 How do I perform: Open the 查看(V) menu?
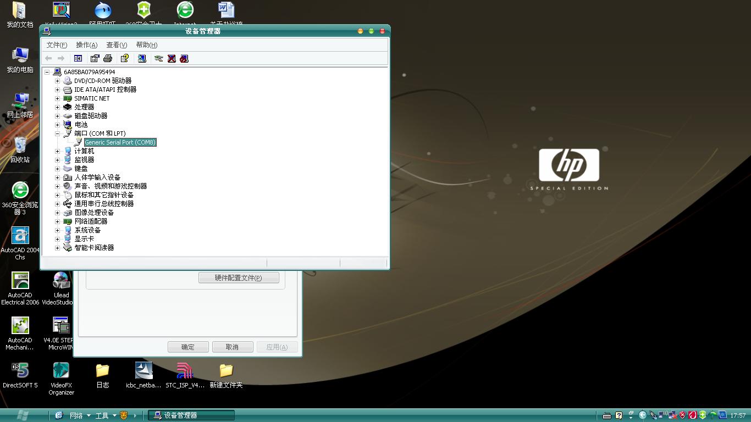pos(117,45)
